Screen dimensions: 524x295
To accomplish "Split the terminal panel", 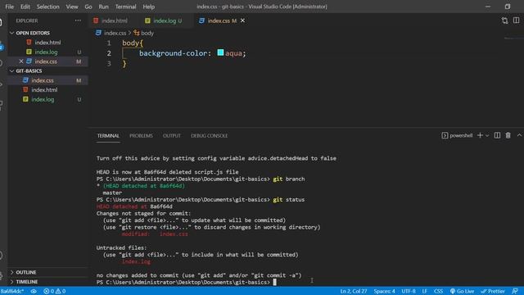I will pyautogui.click(x=497, y=135).
